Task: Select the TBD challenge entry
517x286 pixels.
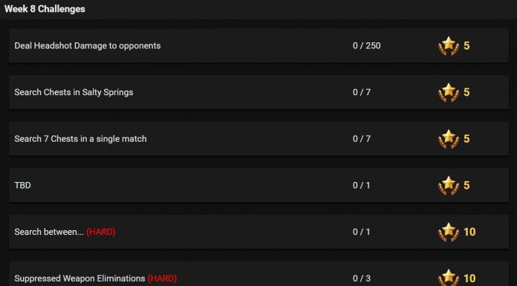Action: [258, 185]
